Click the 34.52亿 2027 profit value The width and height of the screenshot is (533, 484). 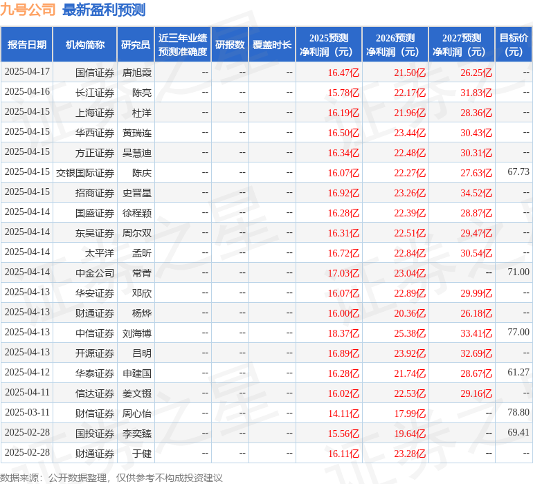[476, 193]
